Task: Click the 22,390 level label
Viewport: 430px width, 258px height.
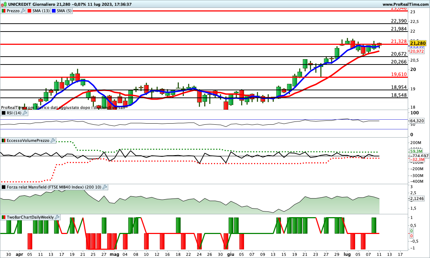Action: coord(399,21)
